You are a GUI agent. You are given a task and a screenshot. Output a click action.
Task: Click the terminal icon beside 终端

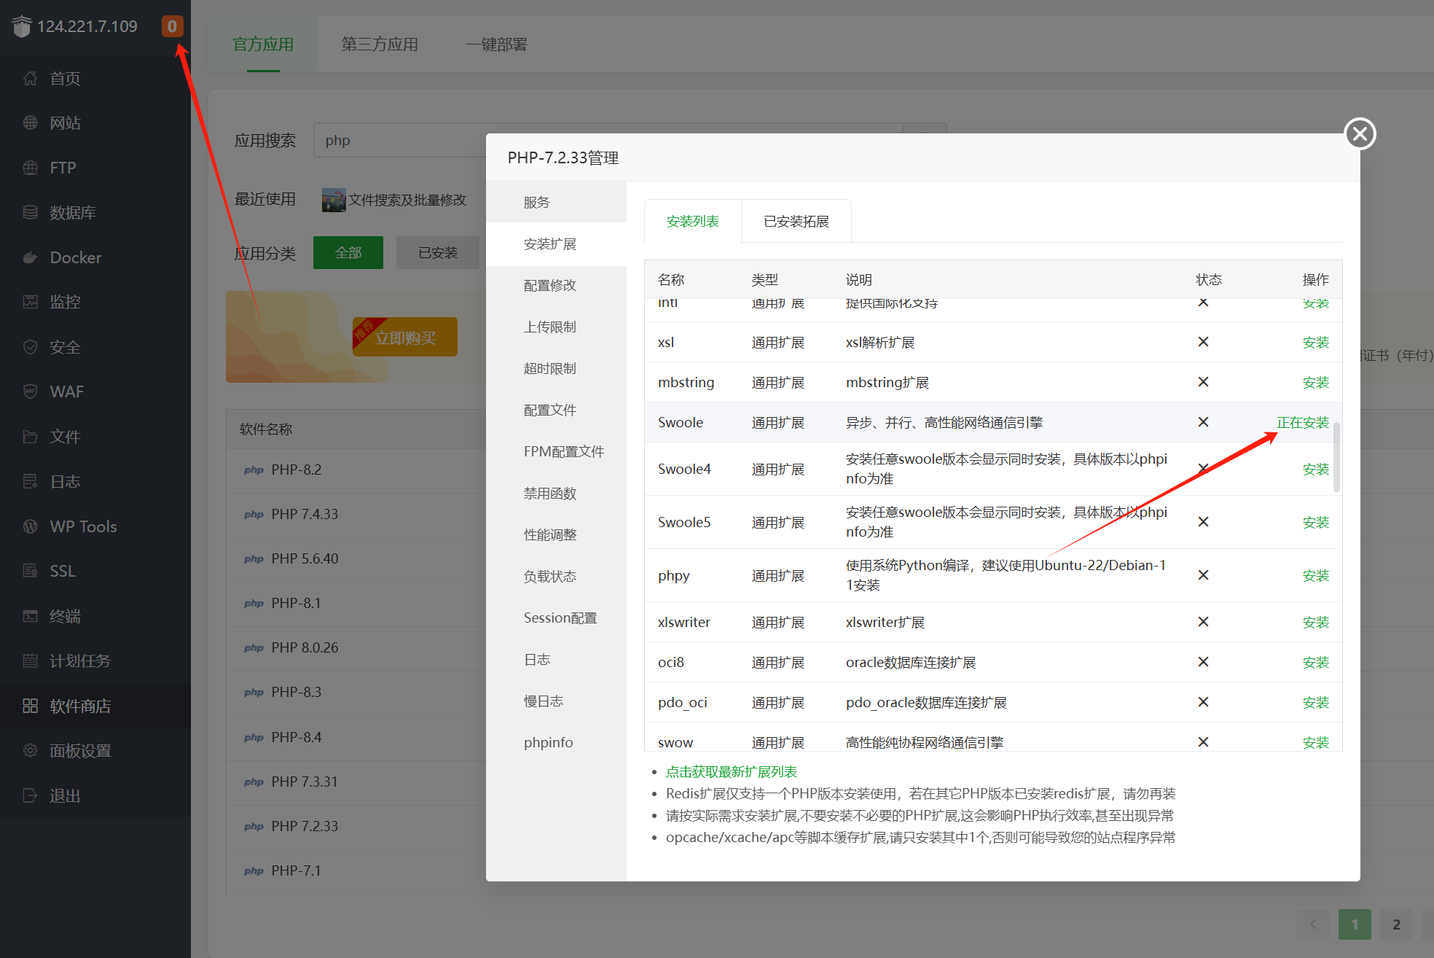tap(30, 616)
